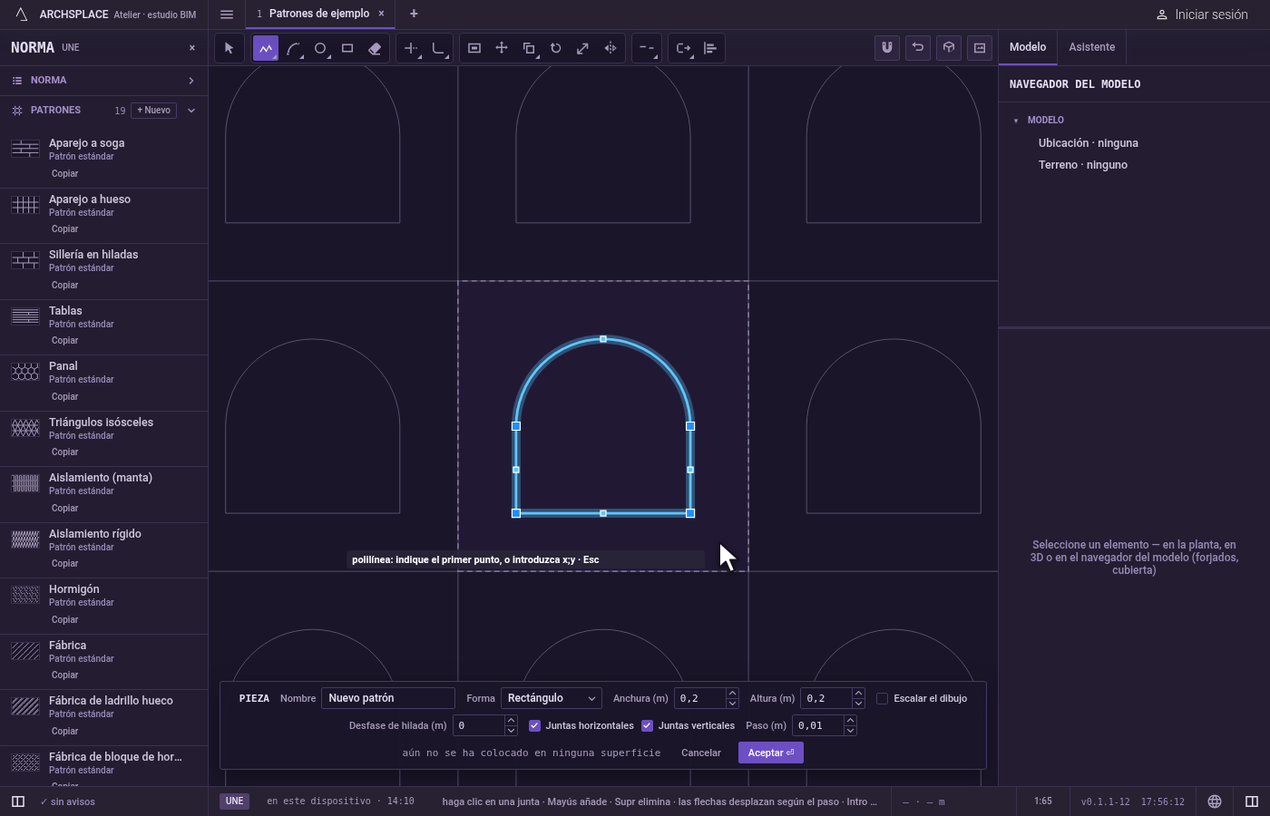The image size is (1270, 816).
Task: Open the Forma dropdown
Action: pyautogui.click(x=552, y=698)
